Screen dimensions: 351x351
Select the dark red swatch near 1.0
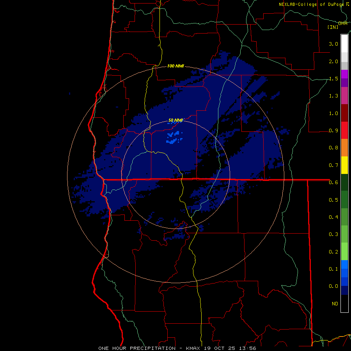point(344,113)
